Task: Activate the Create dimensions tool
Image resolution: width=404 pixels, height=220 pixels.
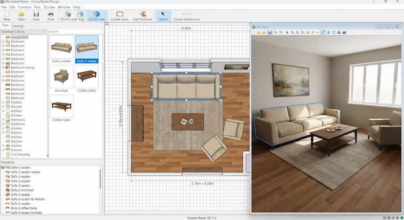Action: pyautogui.click(x=187, y=16)
